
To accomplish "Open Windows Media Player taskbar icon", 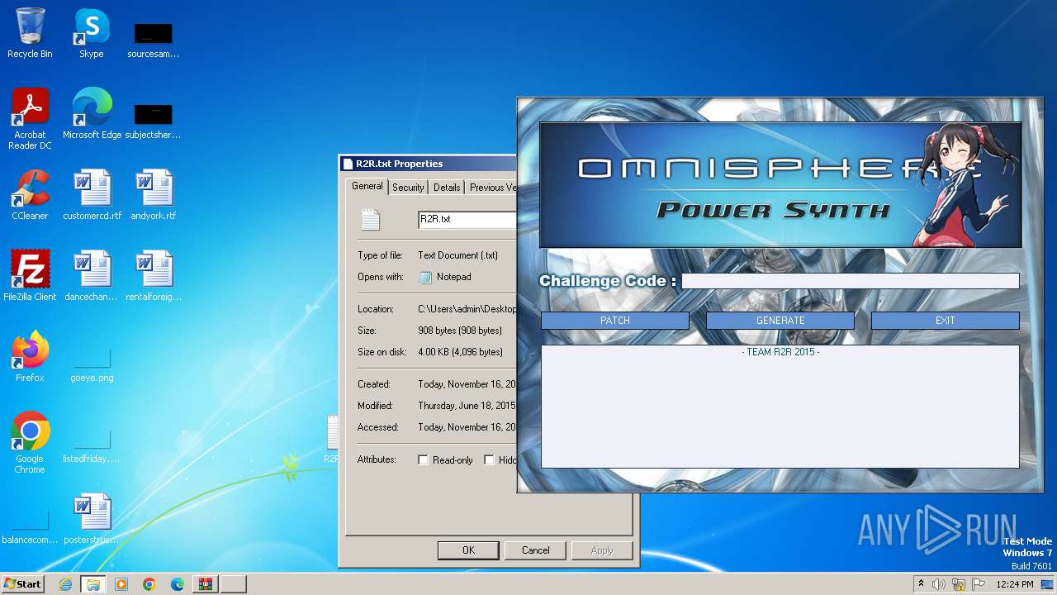I will coord(121,584).
